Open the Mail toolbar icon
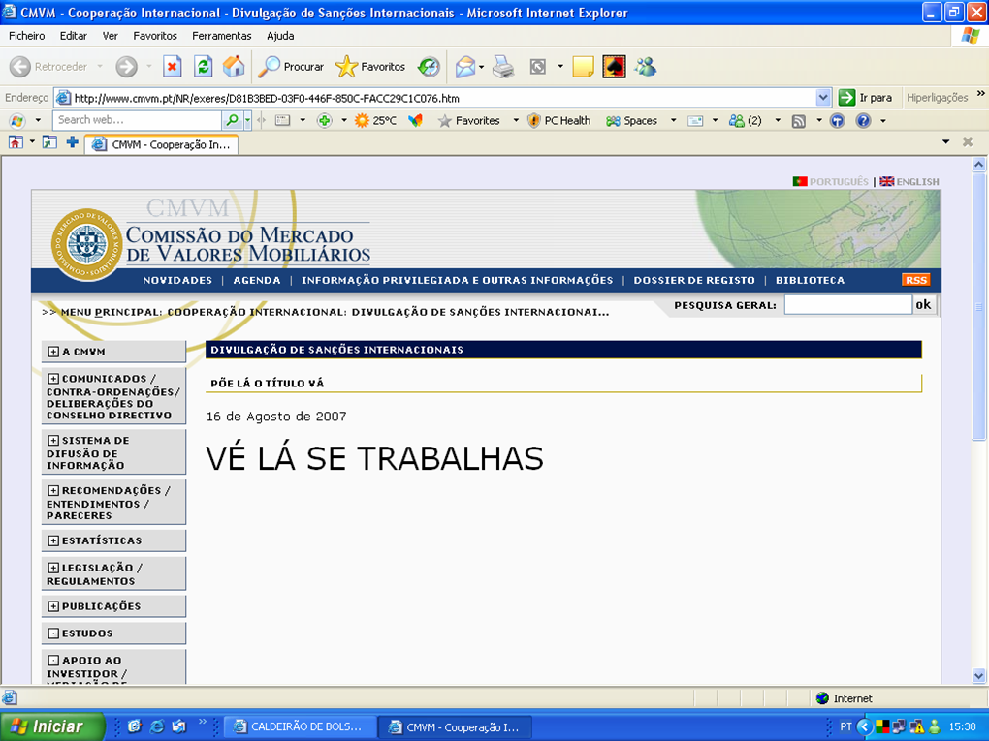This screenshot has height=741, width=989. (x=466, y=67)
